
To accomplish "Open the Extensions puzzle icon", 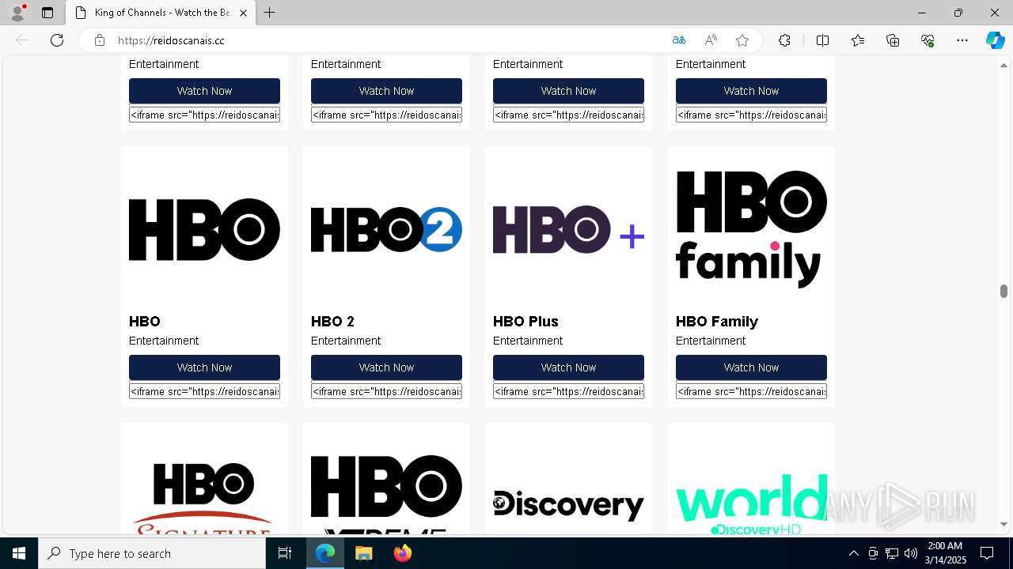I will point(784,40).
